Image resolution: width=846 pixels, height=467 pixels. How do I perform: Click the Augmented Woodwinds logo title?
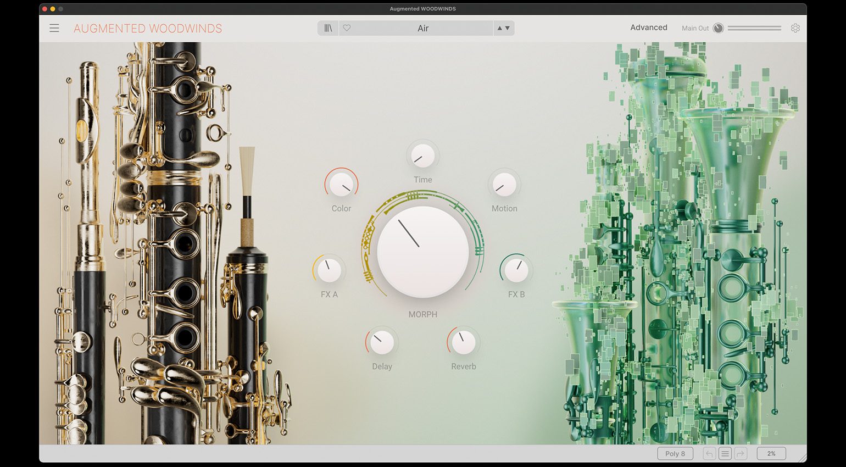(x=148, y=29)
